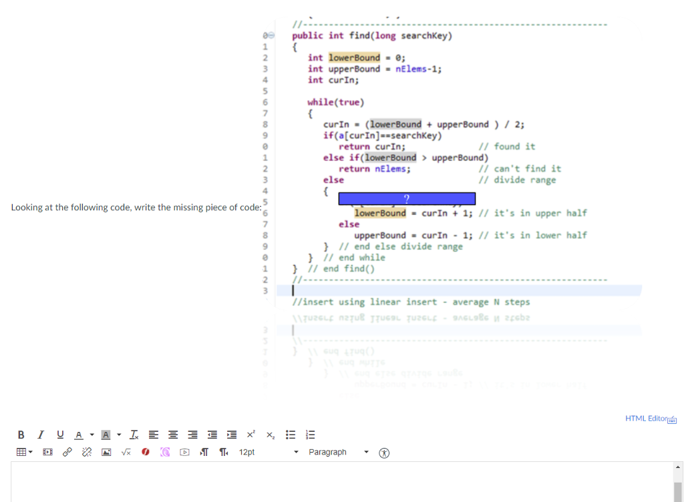The image size is (684, 502).
Task: Open the insert table menu
Action: coord(25,452)
